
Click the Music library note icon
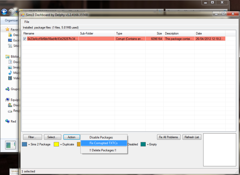tap(10, 72)
